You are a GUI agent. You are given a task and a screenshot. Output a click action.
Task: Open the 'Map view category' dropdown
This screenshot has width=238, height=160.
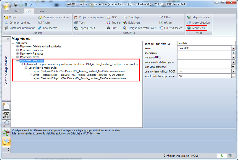[x=233, y=67]
